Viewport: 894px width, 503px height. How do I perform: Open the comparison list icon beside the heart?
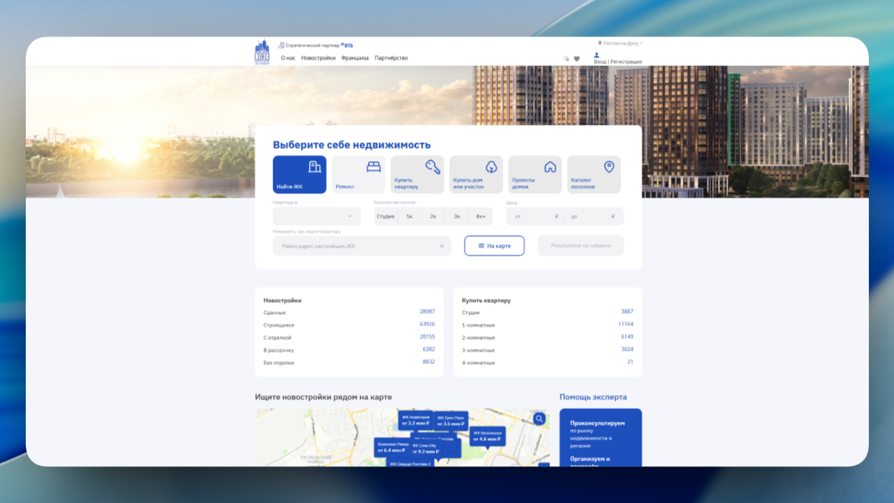pyautogui.click(x=566, y=59)
